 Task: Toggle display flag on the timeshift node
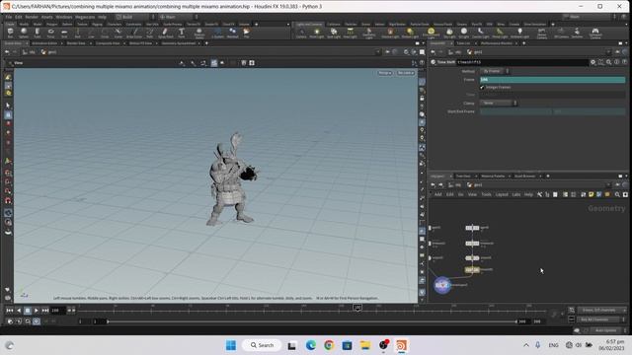click(x=478, y=270)
